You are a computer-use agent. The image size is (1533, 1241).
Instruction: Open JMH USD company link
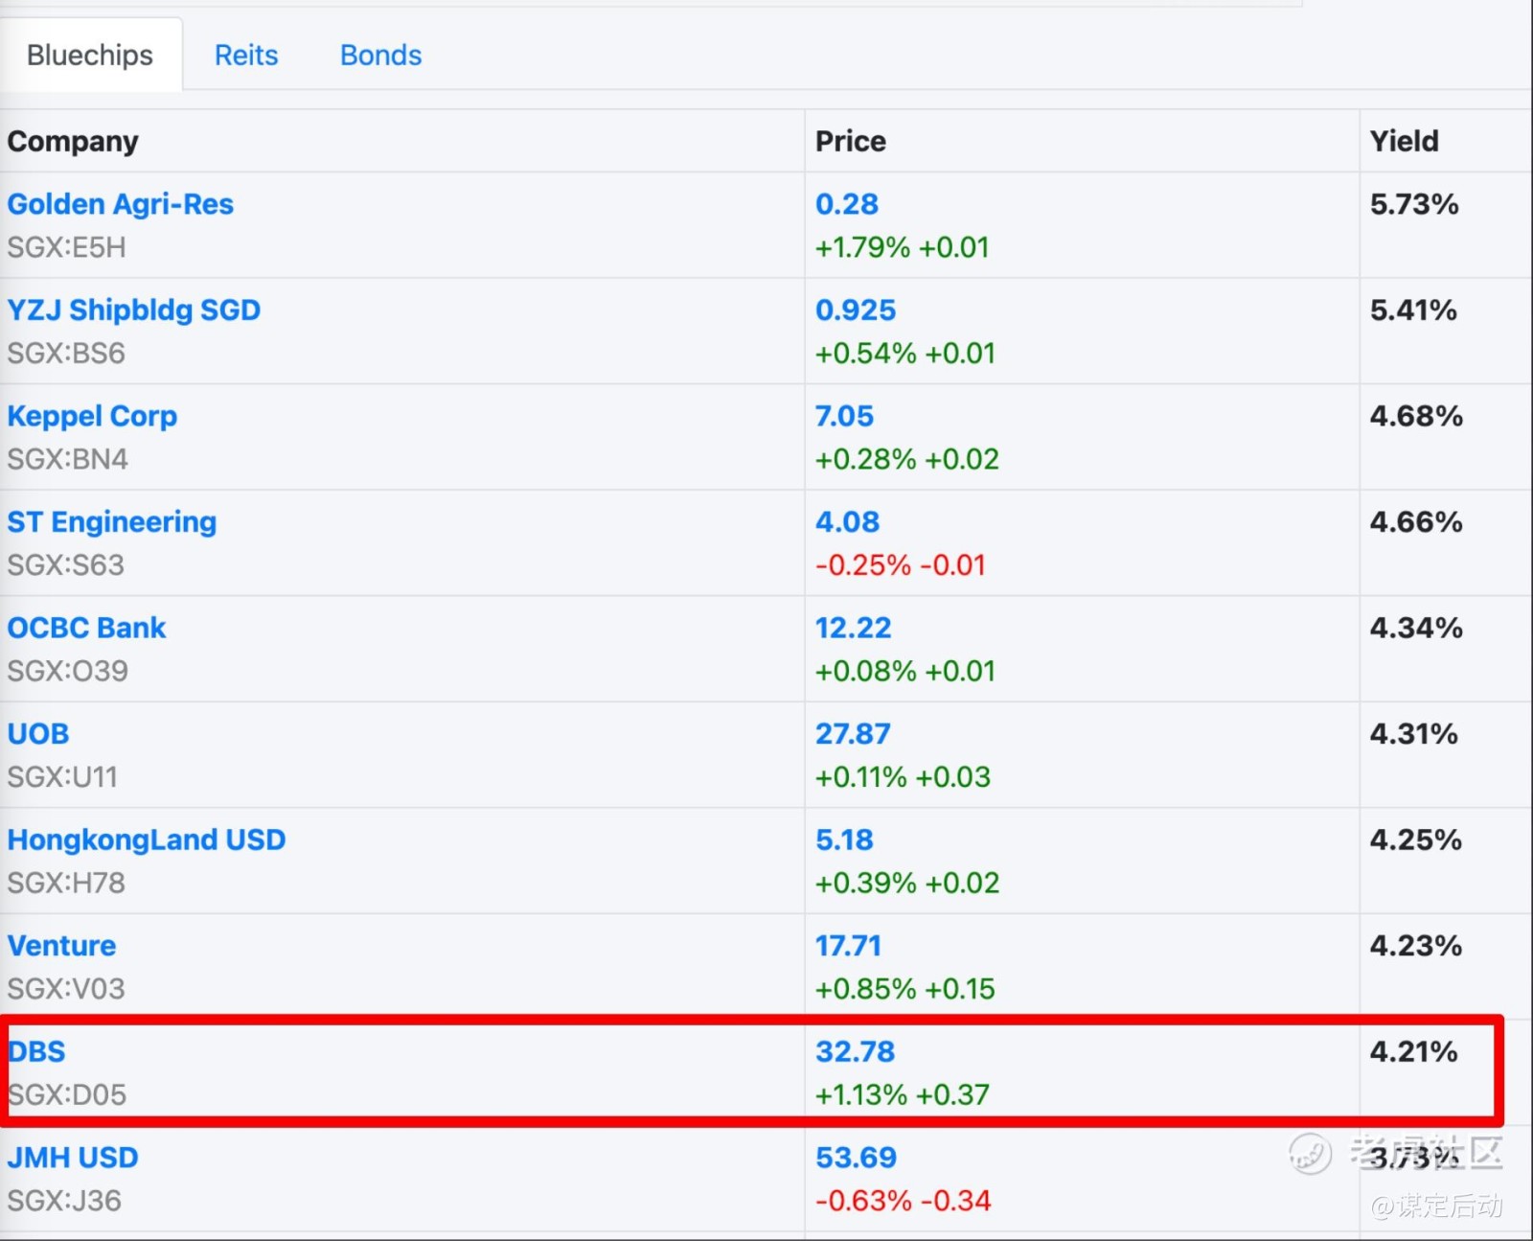tap(73, 1158)
